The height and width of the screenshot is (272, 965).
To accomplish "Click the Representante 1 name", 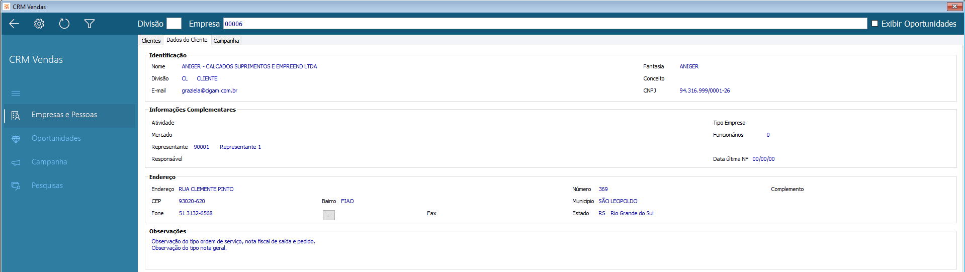I will pos(240,147).
